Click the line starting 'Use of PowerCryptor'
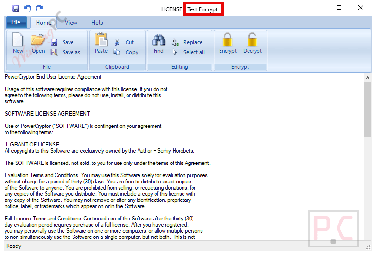The width and height of the screenshot is (376, 255). point(83,126)
